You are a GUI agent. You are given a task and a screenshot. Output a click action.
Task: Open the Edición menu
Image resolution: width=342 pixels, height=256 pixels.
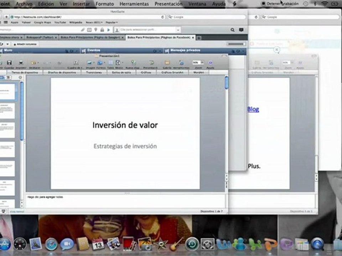coord(46,4)
